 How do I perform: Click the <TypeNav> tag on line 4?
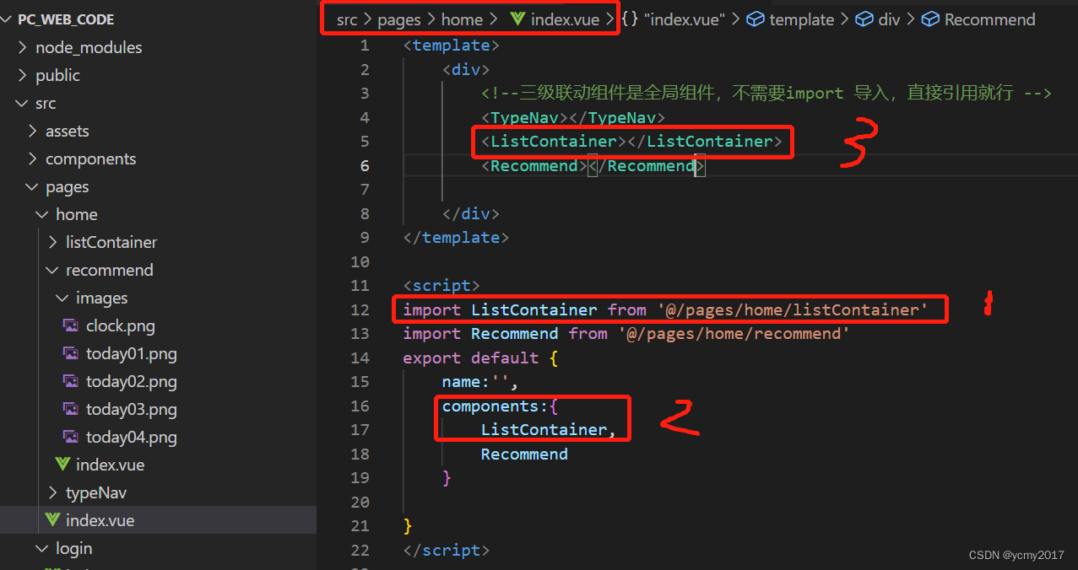[524, 117]
